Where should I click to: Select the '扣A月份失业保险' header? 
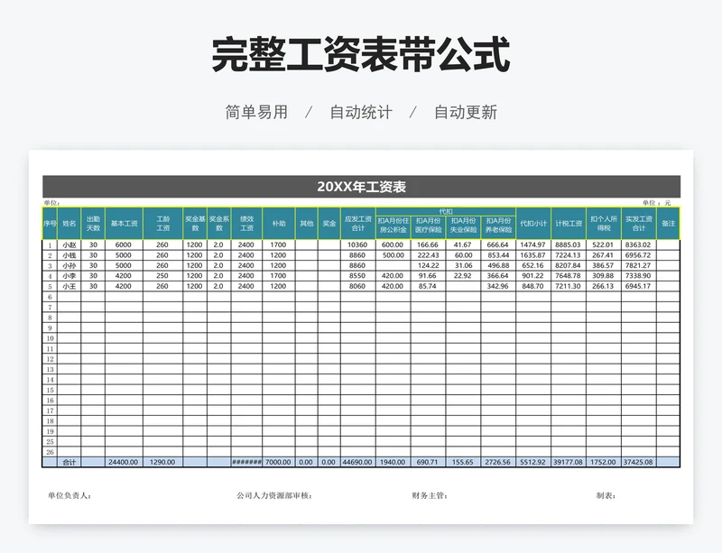pyautogui.click(x=463, y=227)
